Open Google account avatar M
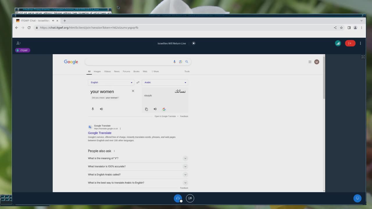Image resolution: width=372 pixels, height=209 pixels. (x=317, y=62)
